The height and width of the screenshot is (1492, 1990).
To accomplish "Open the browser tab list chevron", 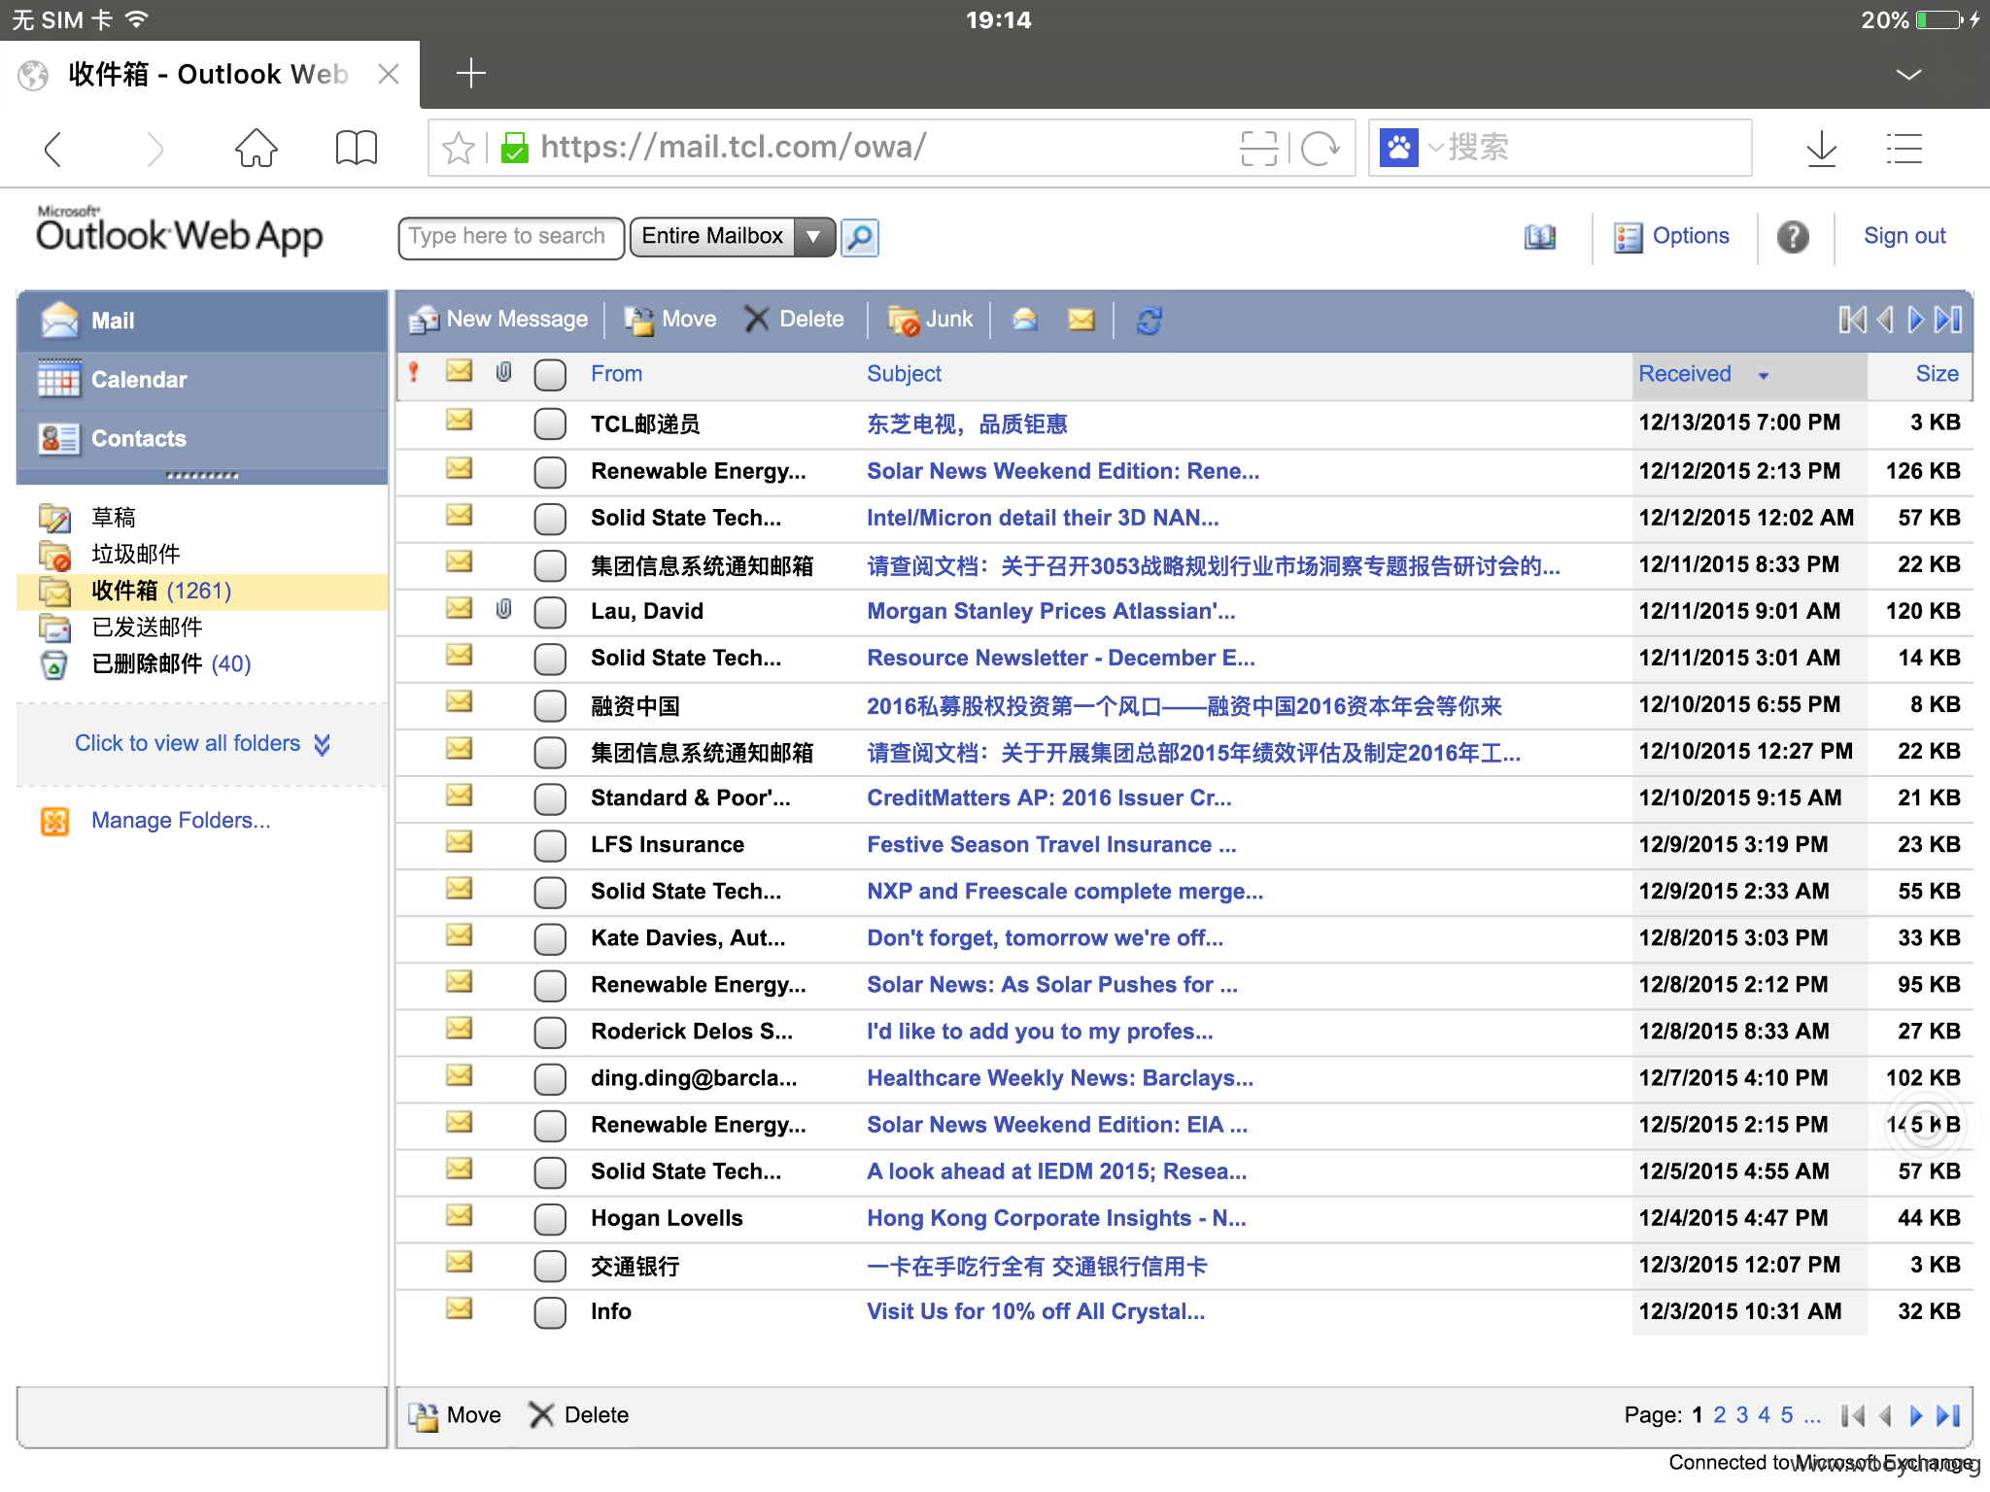I will [1908, 75].
